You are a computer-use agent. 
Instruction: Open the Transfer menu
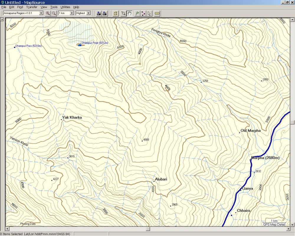point(32,7)
